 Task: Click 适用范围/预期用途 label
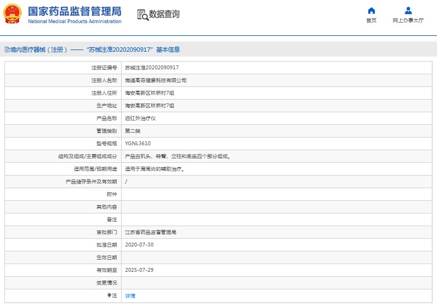click(95, 169)
